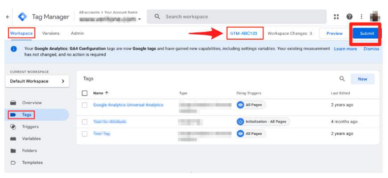The height and width of the screenshot is (178, 388).
Task: Click the search icon in Tags panel
Action: pos(342,79)
